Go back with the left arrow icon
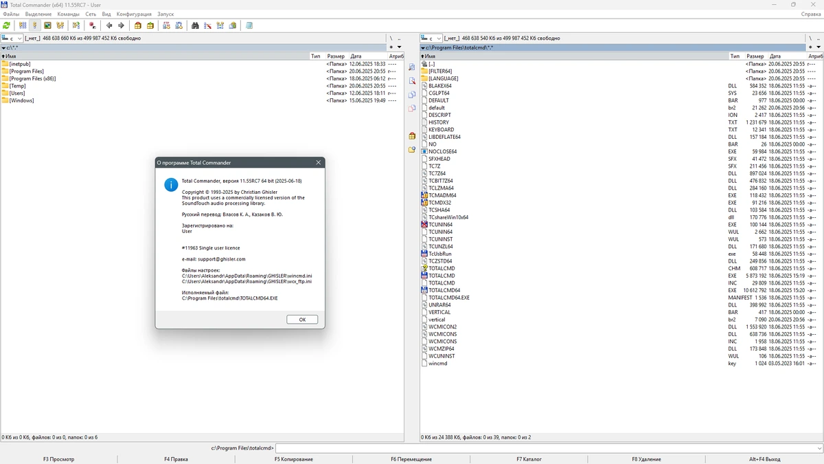This screenshot has height=464, width=824. point(109,25)
